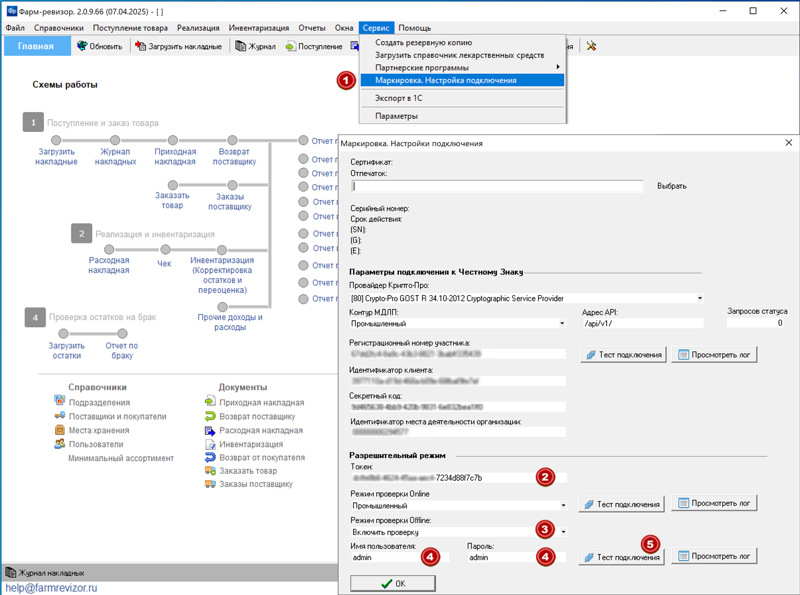Close the Маркировка. Настройки подключения dialog

(x=788, y=143)
